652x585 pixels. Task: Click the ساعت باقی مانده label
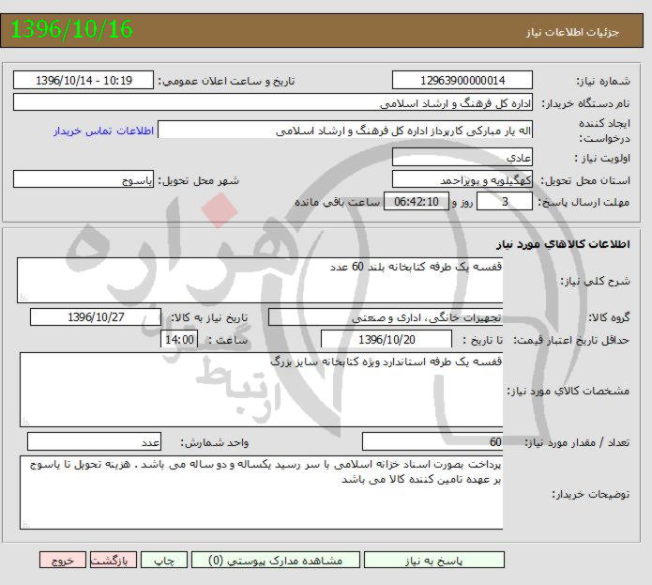coord(337,202)
